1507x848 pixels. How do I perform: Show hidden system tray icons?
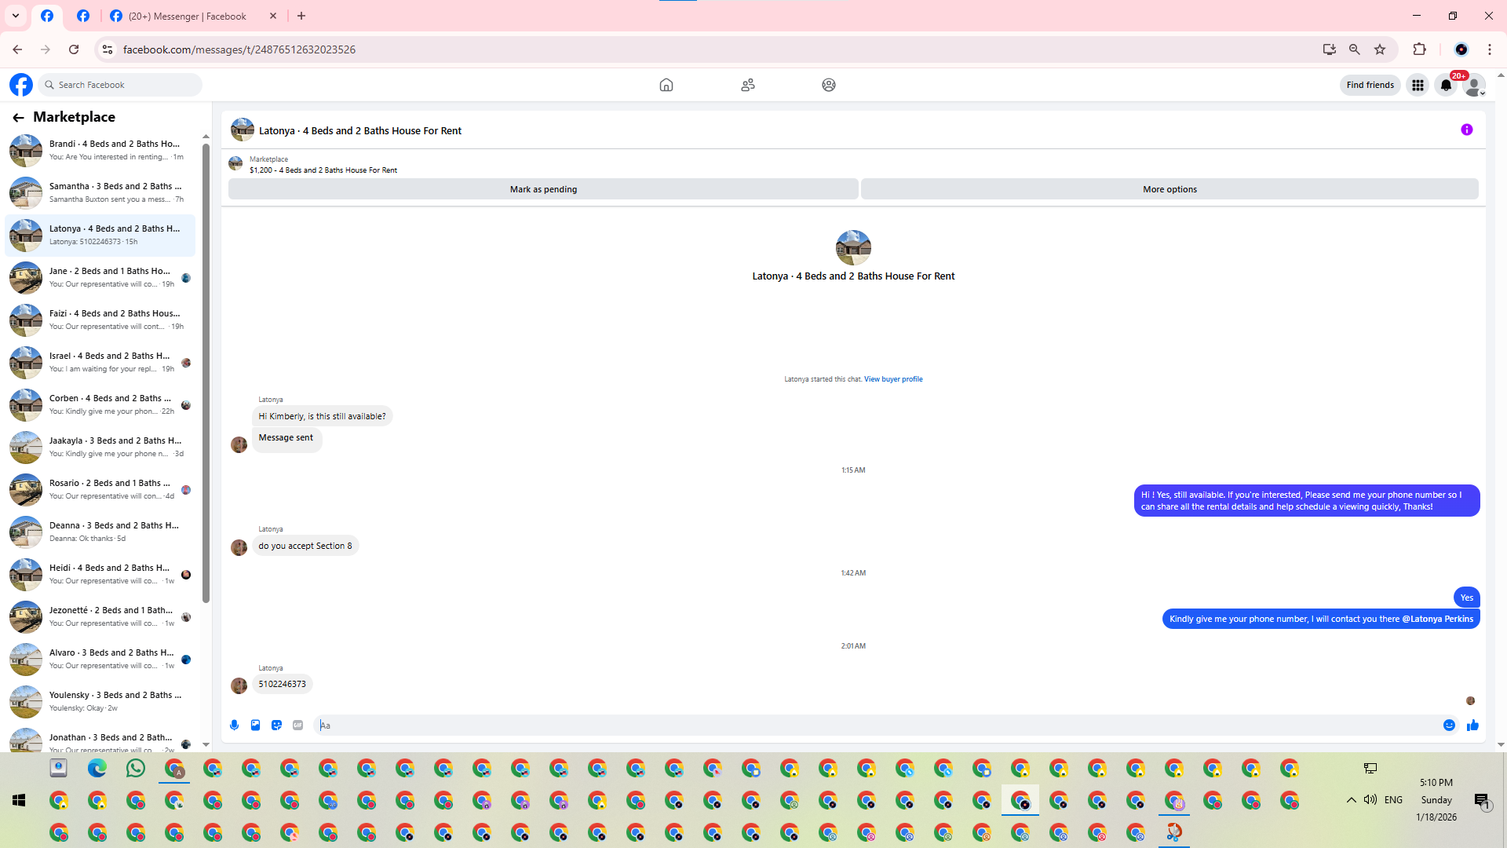pyautogui.click(x=1351, y=800)
